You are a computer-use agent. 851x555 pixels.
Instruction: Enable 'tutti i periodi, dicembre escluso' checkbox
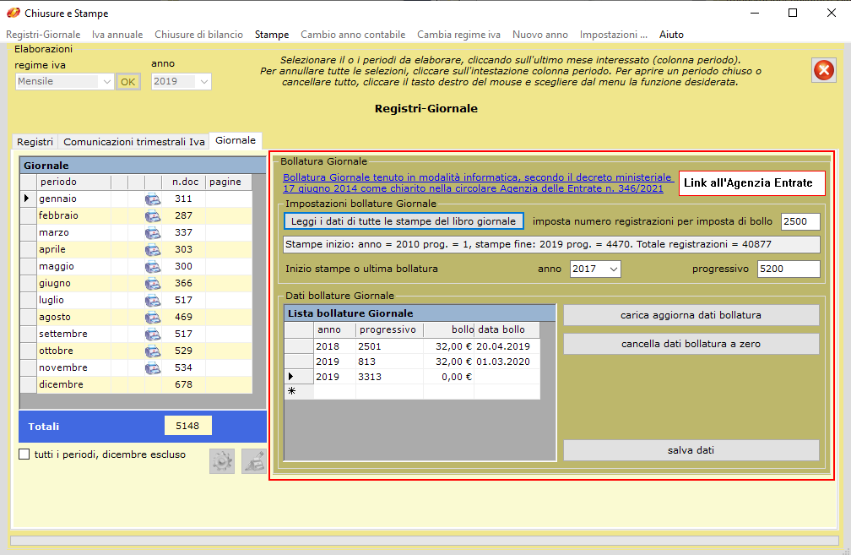click(24, 454)
